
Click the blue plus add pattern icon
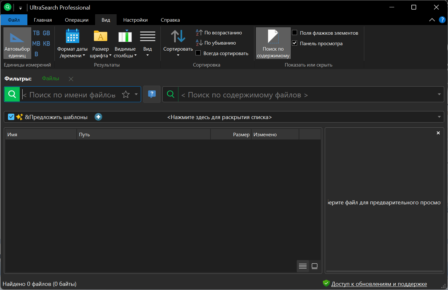coord(98,117)
